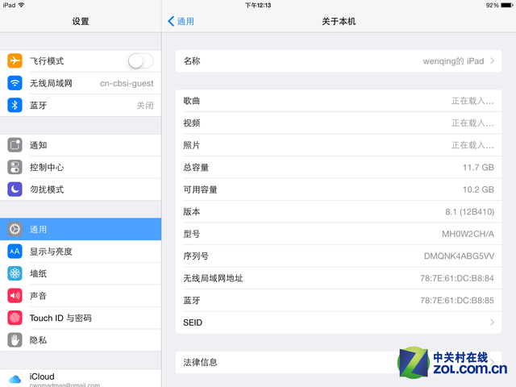Tap serial number DMQNK4ABG5VV

coord(459,256)
